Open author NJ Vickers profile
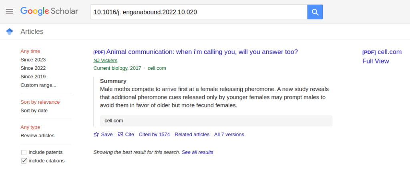 105,61
